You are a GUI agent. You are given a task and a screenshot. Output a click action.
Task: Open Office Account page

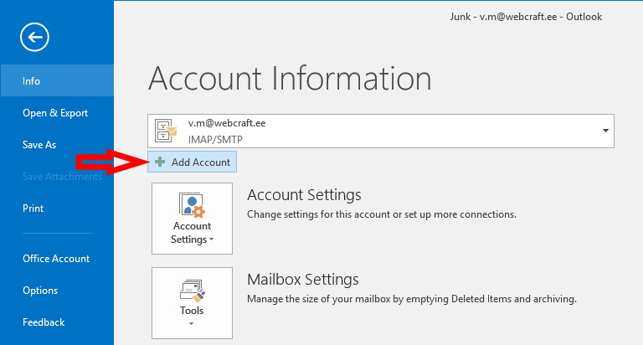click(57, 259)
